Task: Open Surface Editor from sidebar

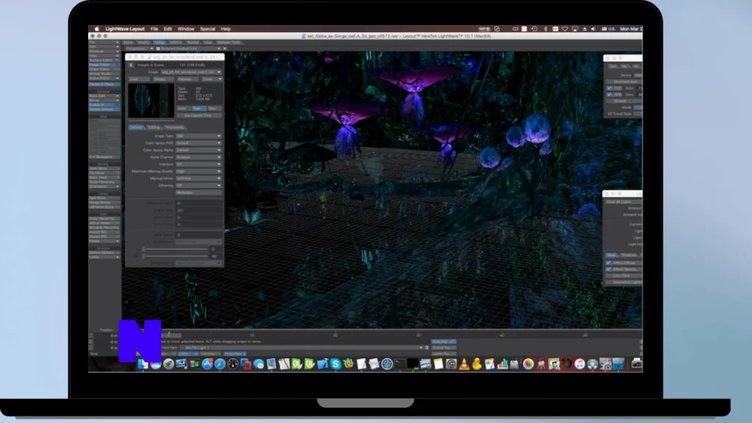Action: click(104, 60)
